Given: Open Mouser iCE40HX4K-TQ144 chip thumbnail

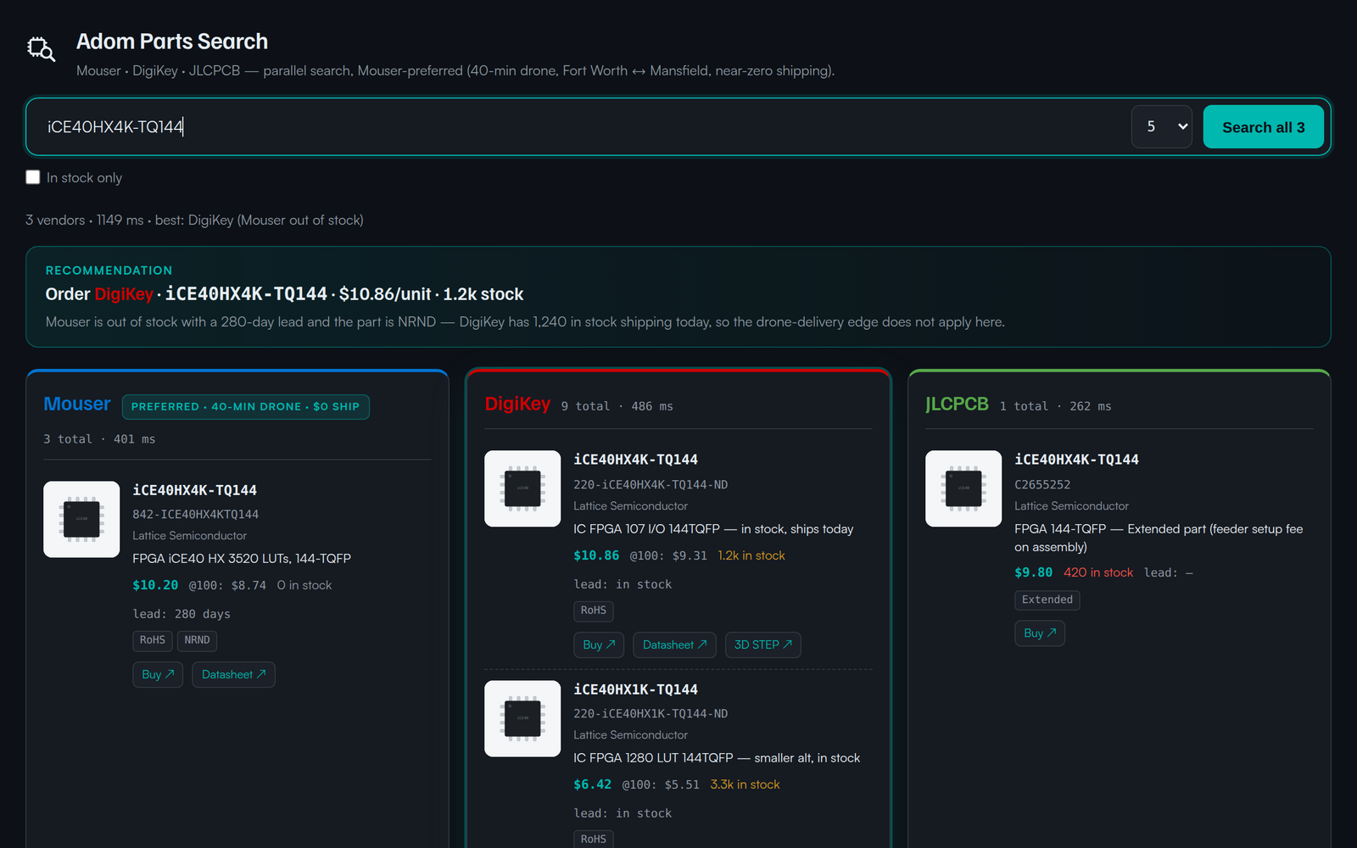Looking at the screenshot, I should pos(81,519).
